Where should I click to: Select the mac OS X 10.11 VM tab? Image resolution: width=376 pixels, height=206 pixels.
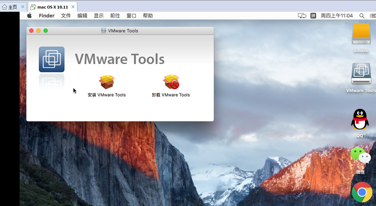(52, 6)
